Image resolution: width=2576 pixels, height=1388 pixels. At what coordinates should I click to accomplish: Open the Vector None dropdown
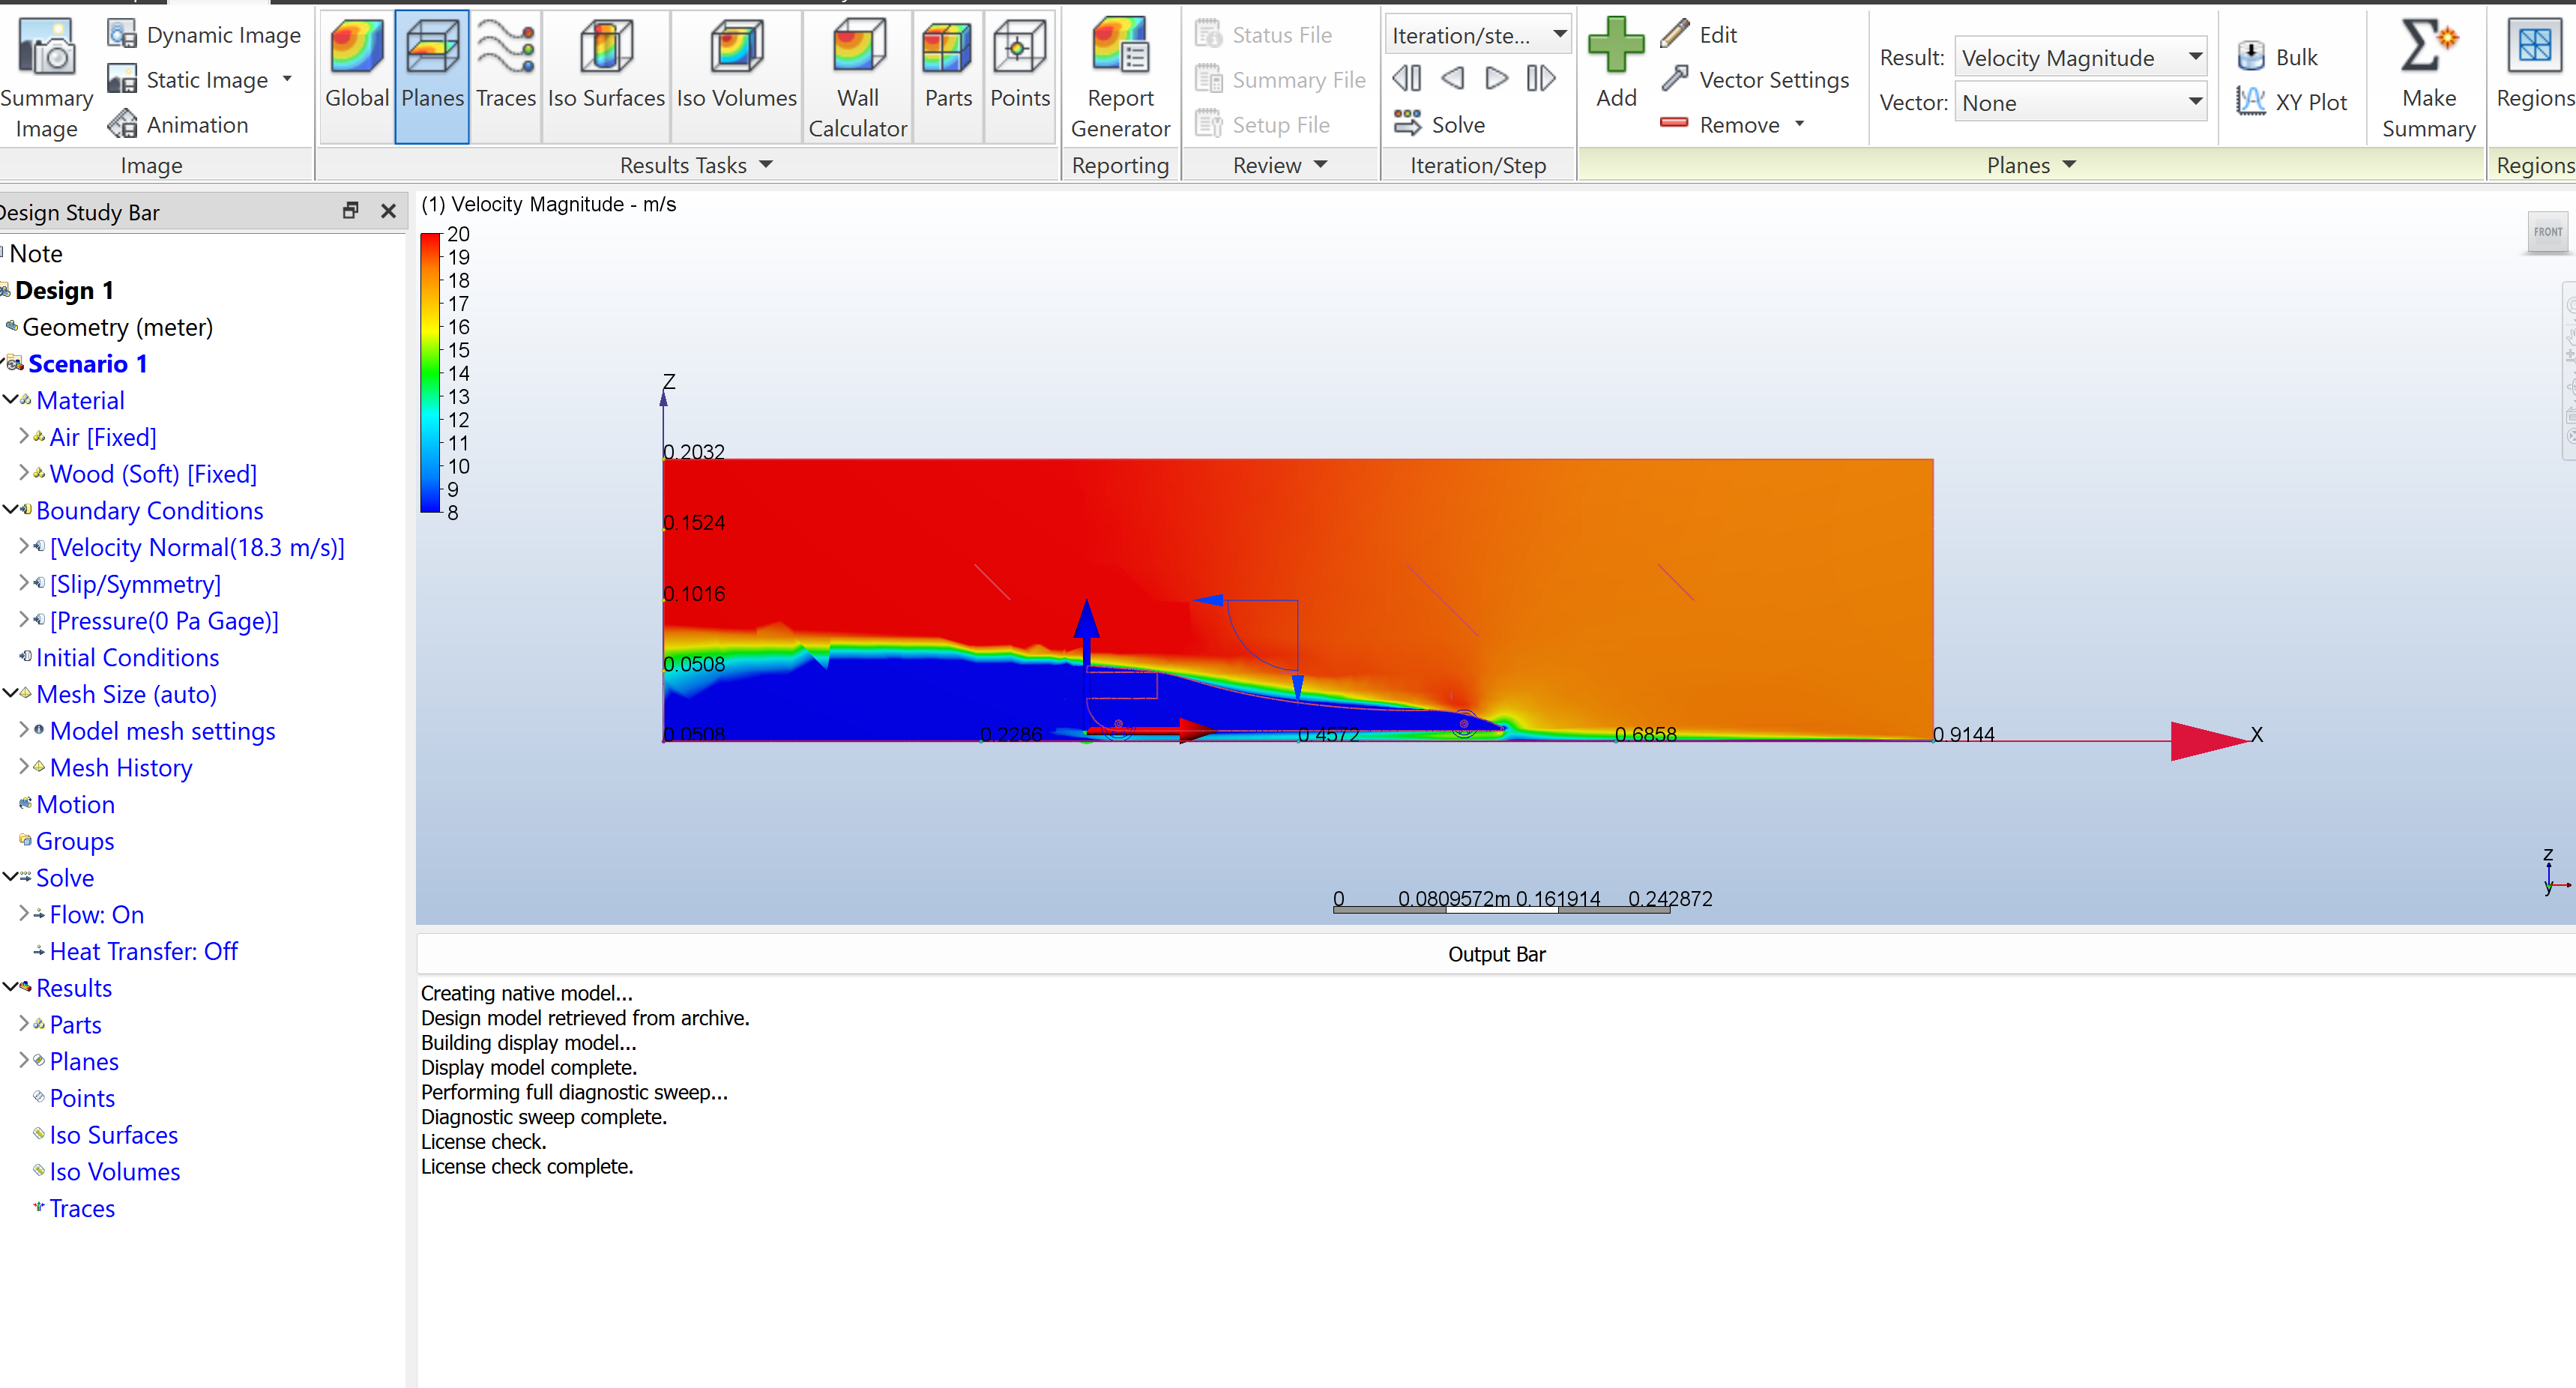(2195, 102)
